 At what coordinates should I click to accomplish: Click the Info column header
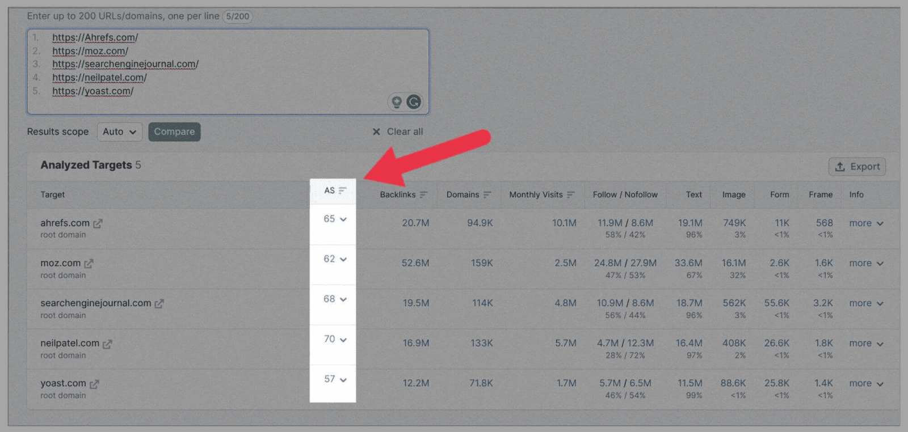pos(856,194)
